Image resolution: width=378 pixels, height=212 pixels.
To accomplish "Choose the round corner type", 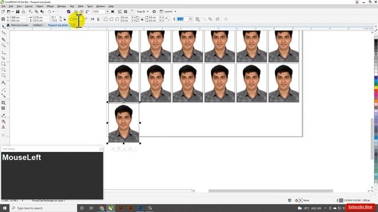I will pos(105,19).
